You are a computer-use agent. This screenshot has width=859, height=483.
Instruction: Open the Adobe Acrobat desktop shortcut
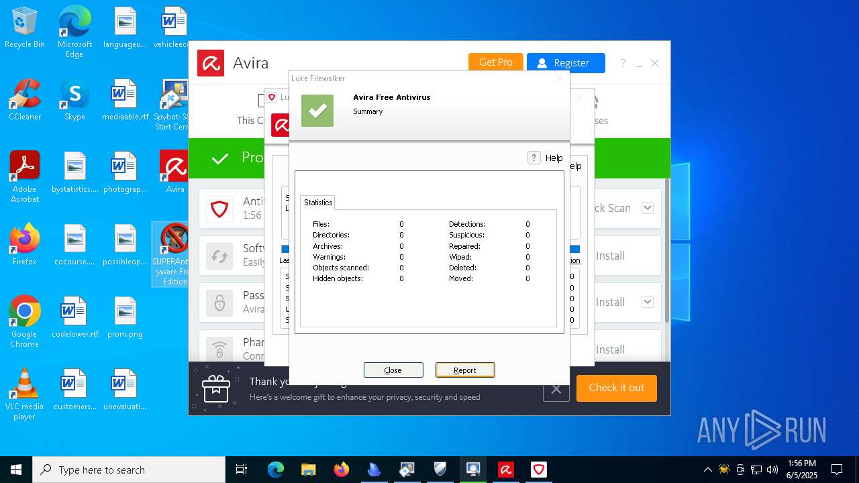pyautogui.click(x=25, y=176)
